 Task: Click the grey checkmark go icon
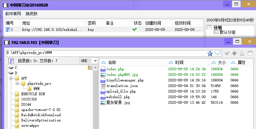(x=227, y=53)
